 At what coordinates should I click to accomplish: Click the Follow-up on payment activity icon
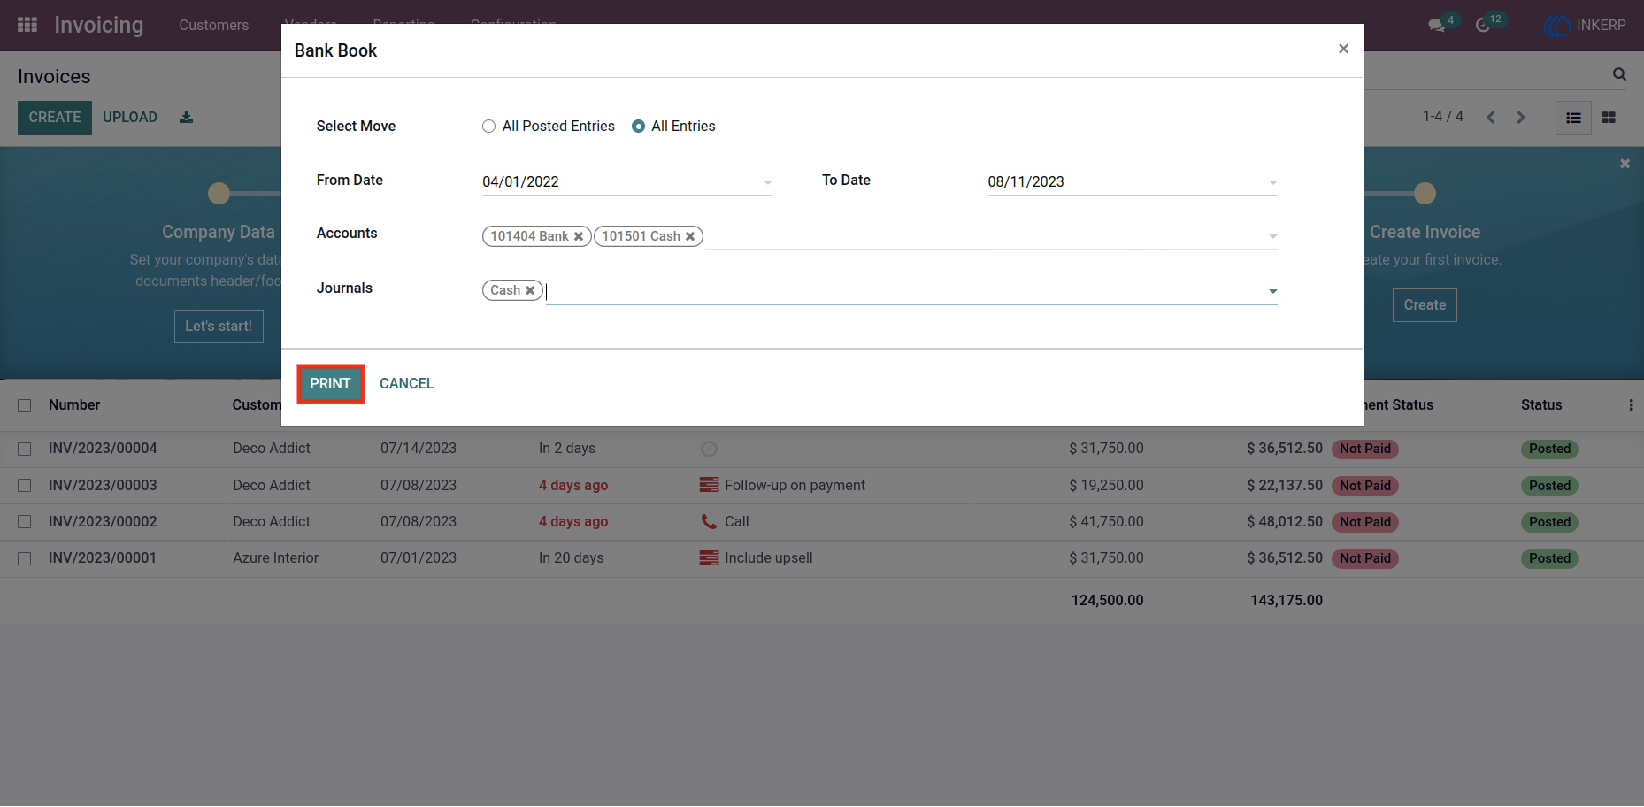coord(709,485)
